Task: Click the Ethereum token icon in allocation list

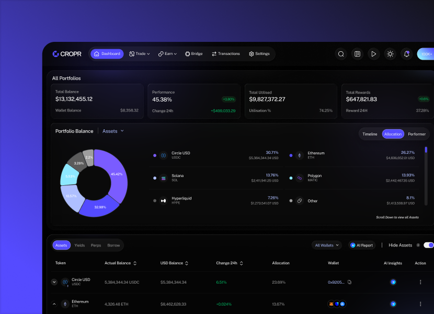Action: (x=300, y=155)
